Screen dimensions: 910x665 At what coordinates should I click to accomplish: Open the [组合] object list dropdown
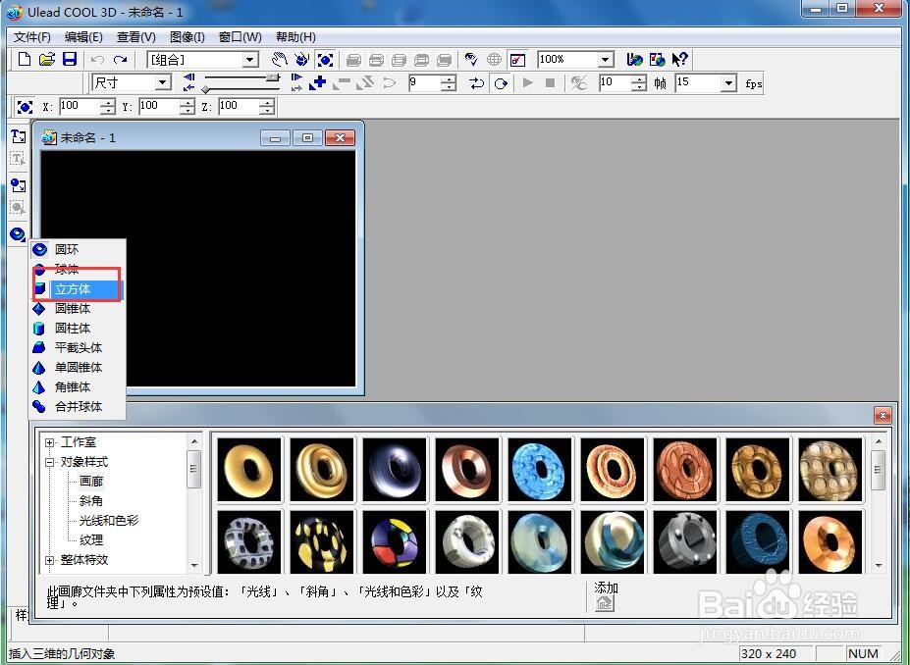pyautogui.click(x=250, y=60)
